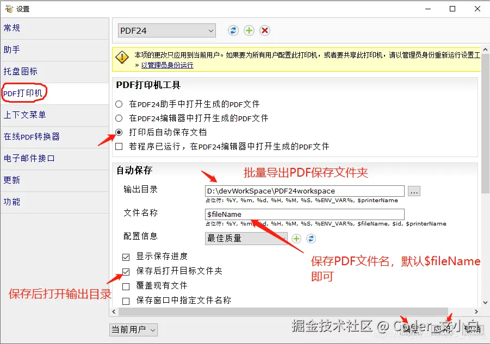Browse output directory with the ... button
The width and height of the screenshot is (490, 344).
(414, 191)
